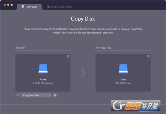
Task: Click the arrow between source and destination
Action: point(83,73)
